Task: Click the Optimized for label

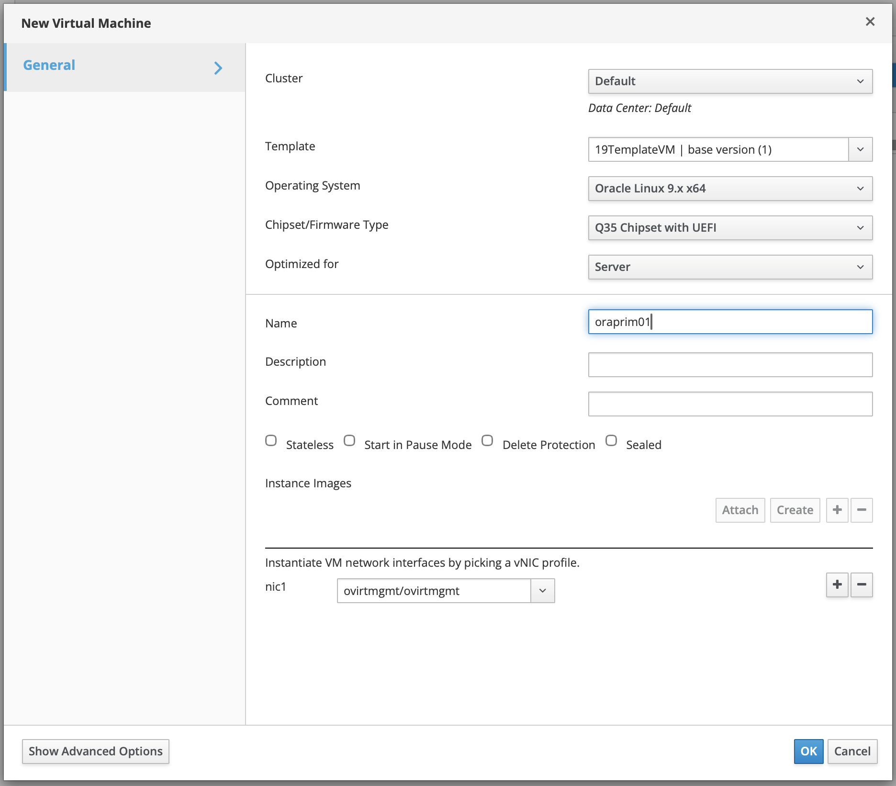Action: [302, 264]
